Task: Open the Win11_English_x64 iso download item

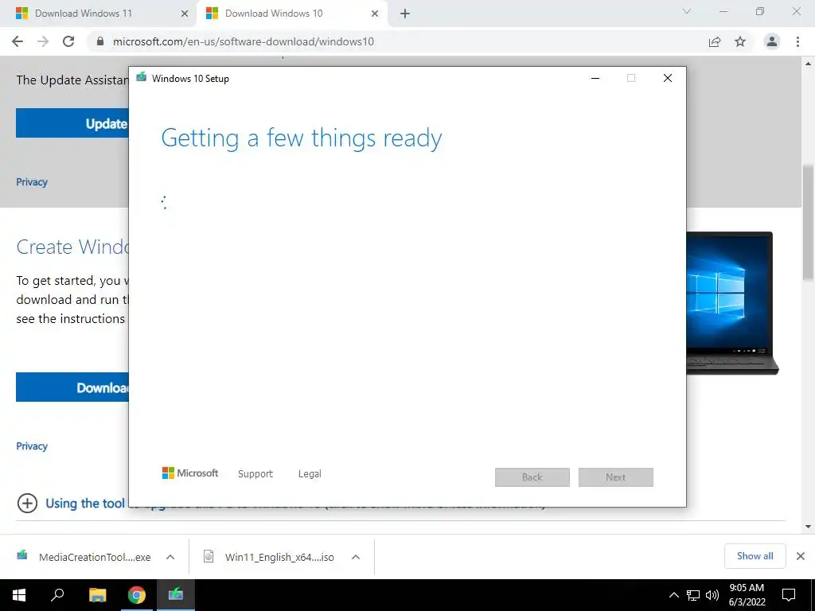Action: coord(279,557)
